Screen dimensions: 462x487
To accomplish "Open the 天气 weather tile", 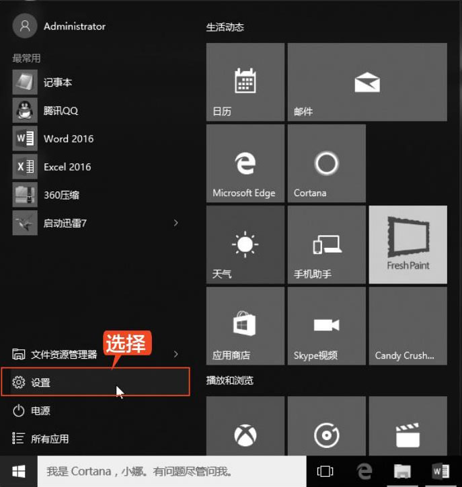I will coord(245,245).
